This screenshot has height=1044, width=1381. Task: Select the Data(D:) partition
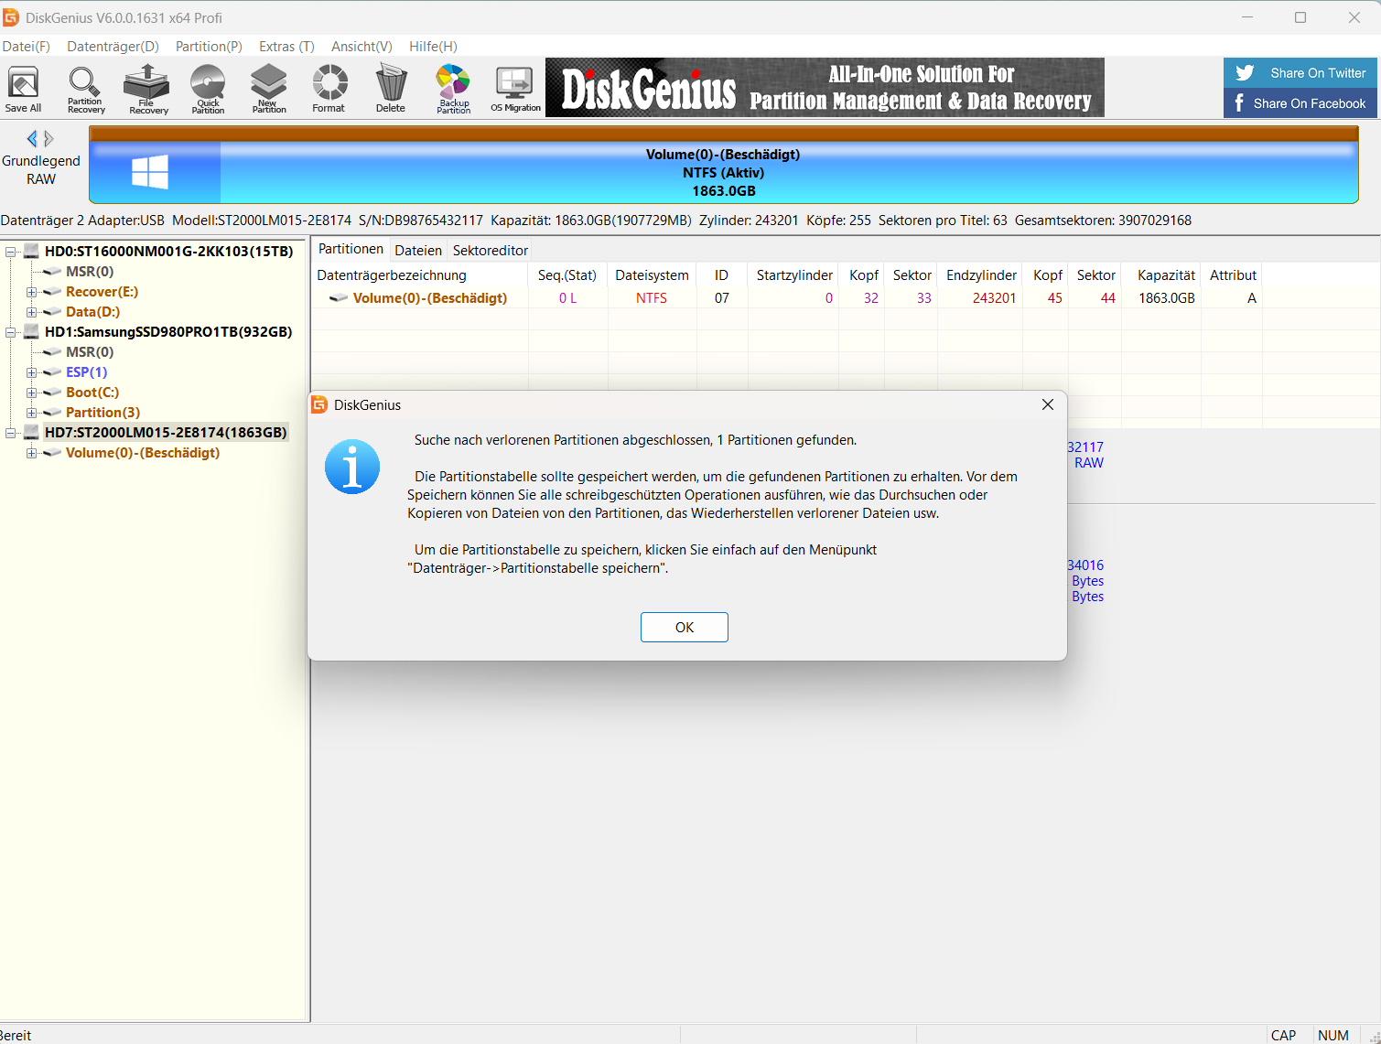pyautogui.click(x=92, y=312)
